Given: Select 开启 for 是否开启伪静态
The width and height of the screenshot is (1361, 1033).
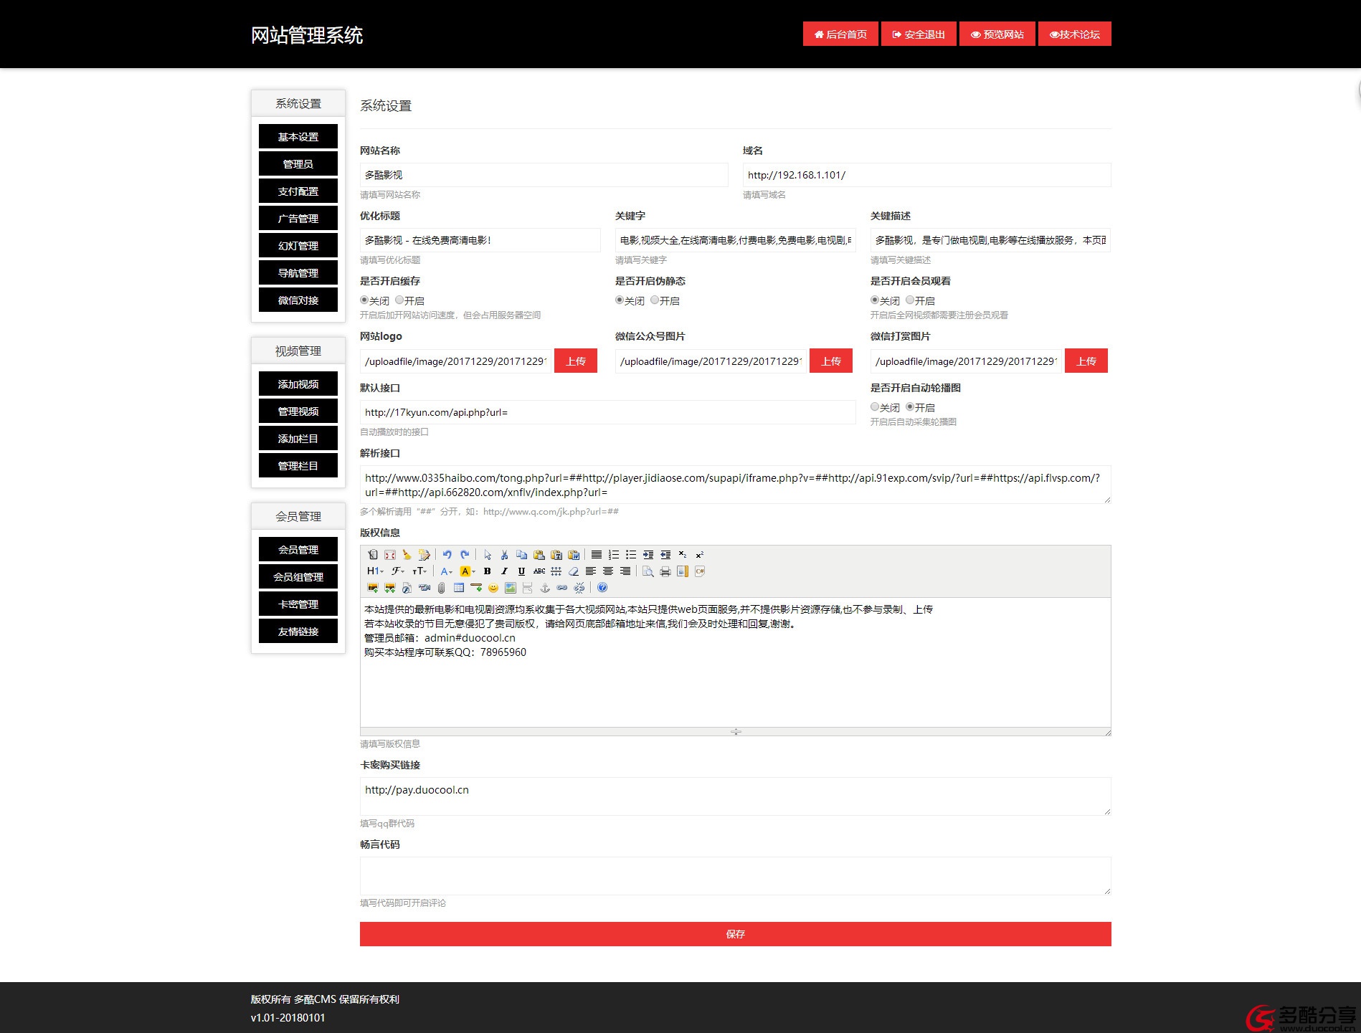Looking at the screenshot, I should pos(655,300).
